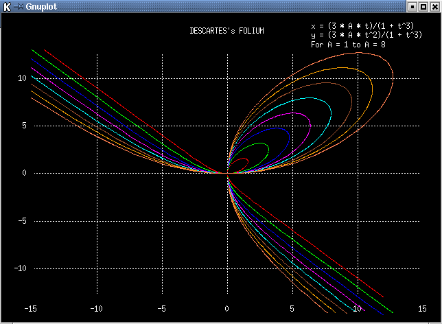Click the x-axis label -10

pyautogui.click(x=96, y=309)
